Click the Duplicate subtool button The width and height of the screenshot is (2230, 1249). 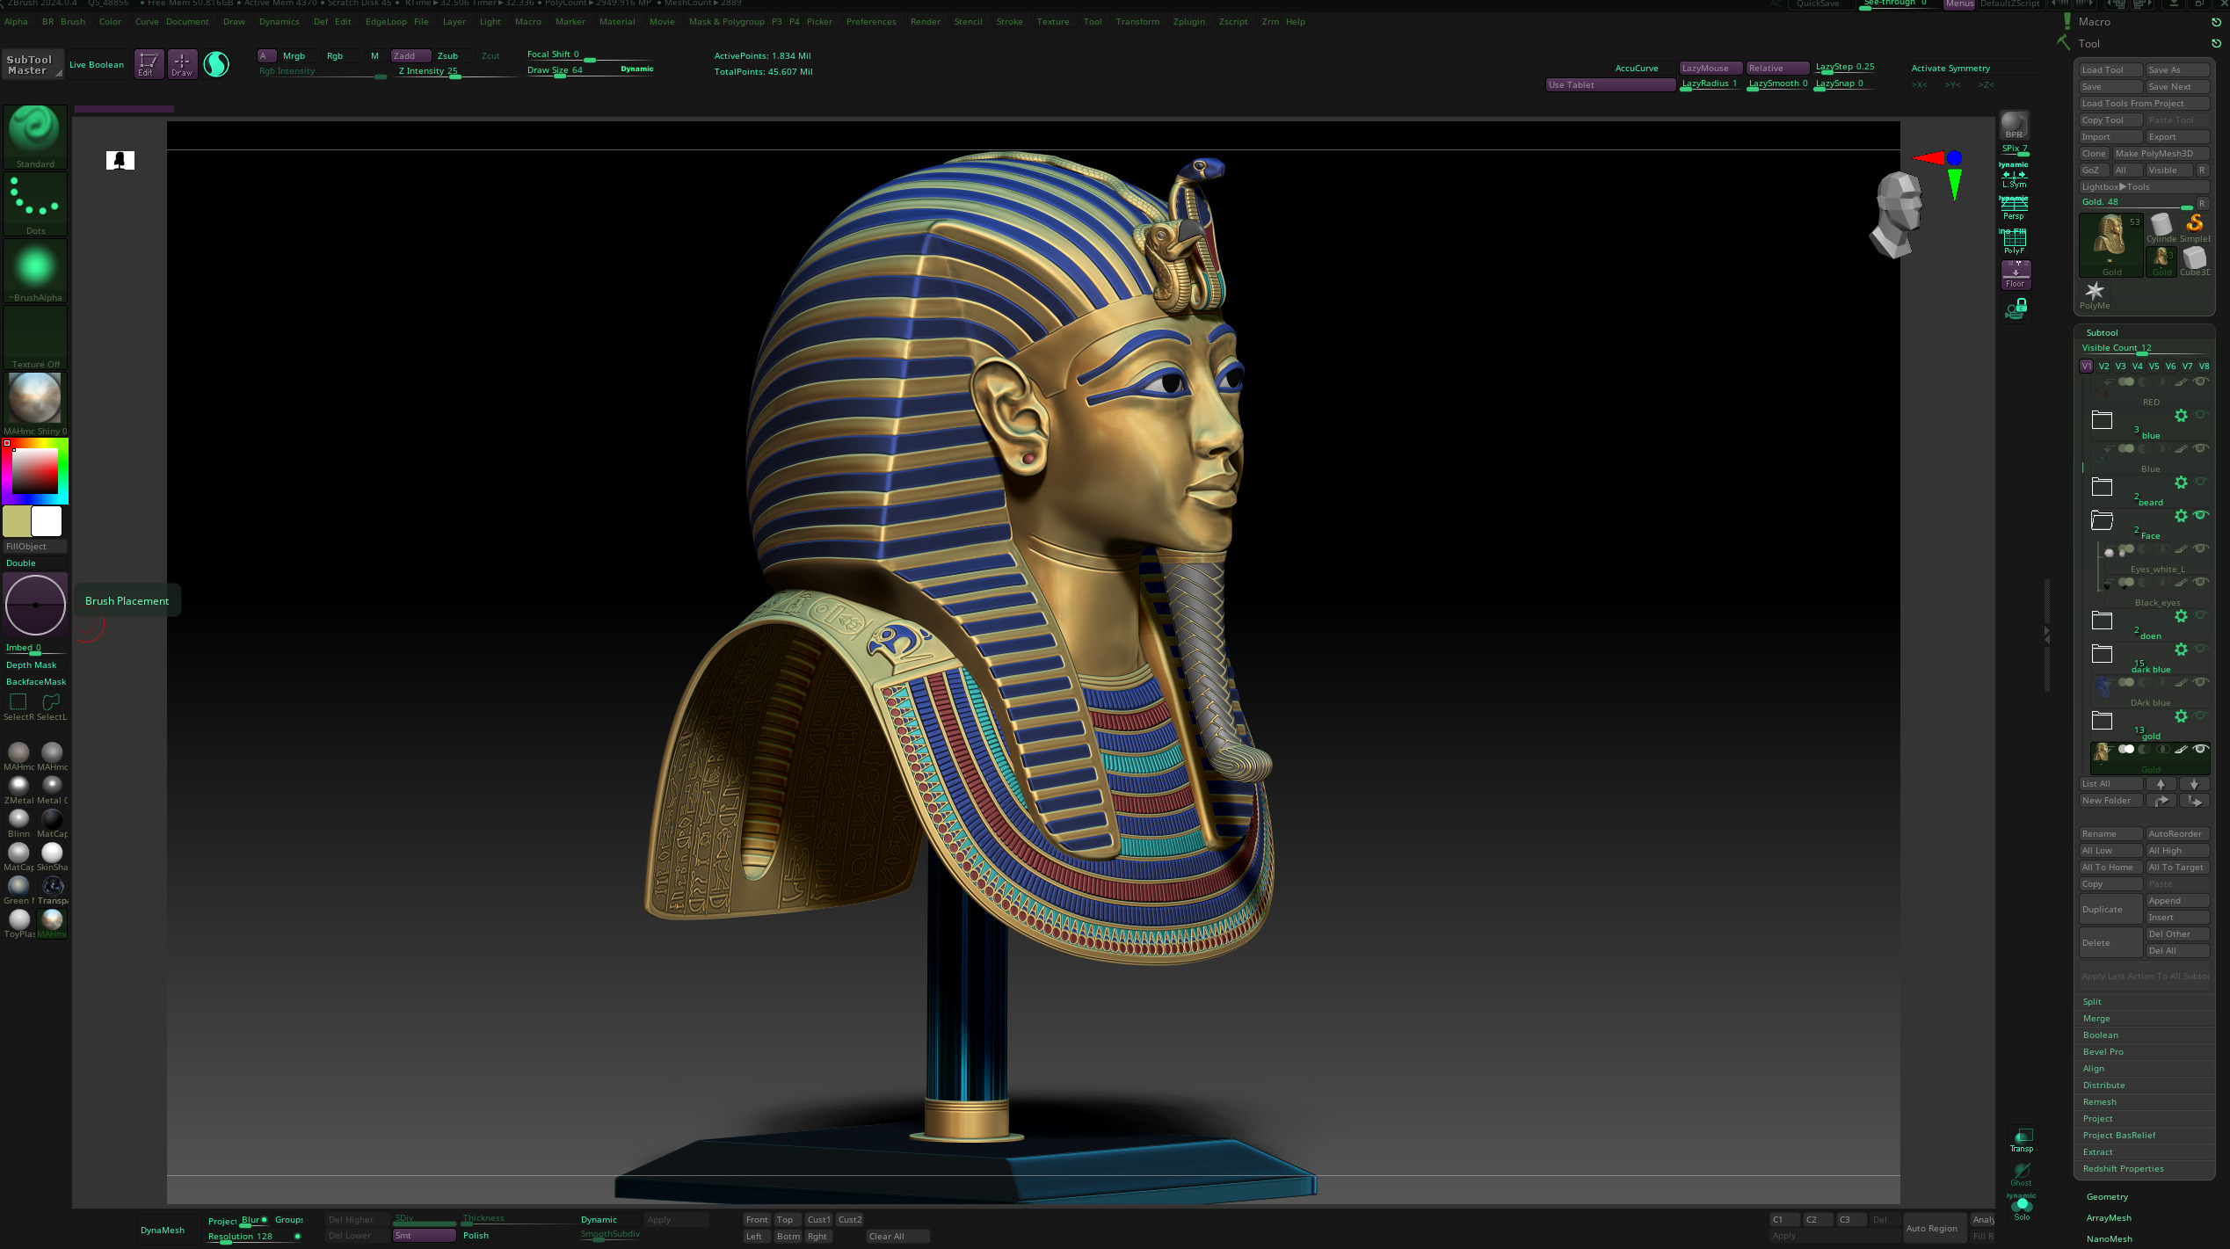[2110, 910]
